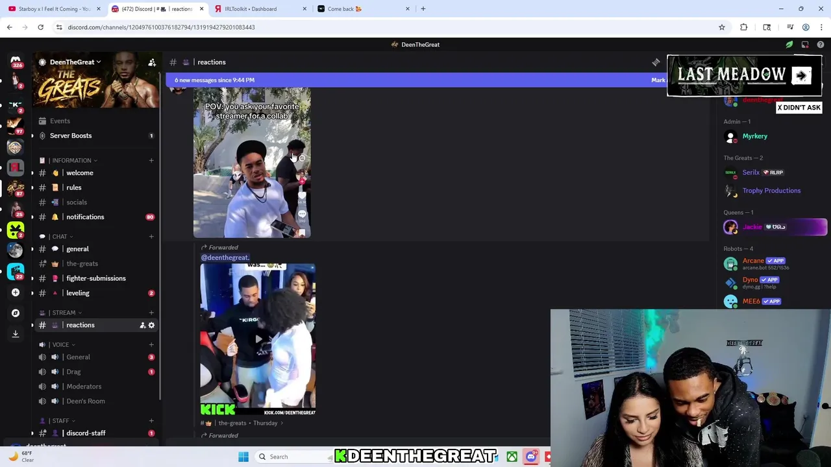831x467 pixels.
Task: Join Deen's Room voice channel
Action: click(97, 401)
